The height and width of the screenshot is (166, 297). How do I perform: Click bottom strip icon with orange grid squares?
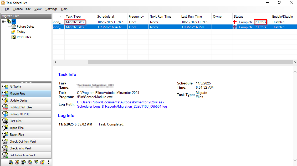click(x=23, y=162)
